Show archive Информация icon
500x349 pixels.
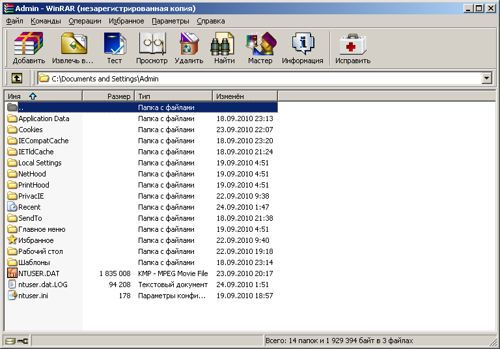pos(303,44)
